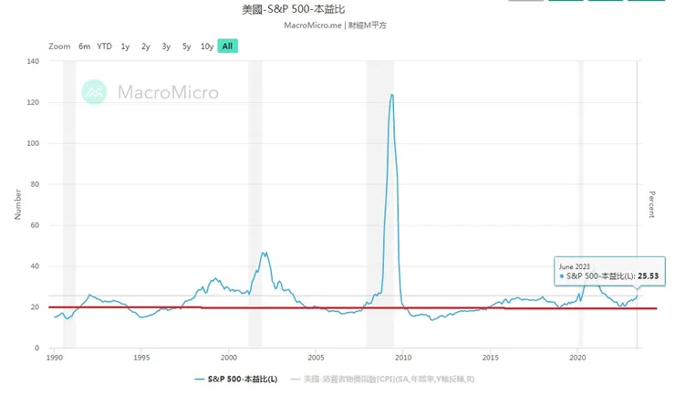
Task: Click the vertical Number y-axis title
Action: (x=17, y=204)
